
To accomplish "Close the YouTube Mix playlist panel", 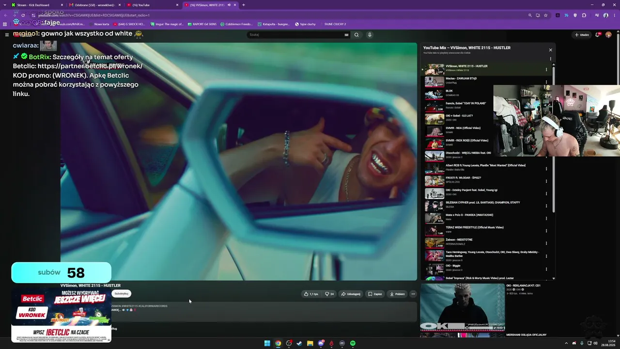I will [x=550, y=50].
